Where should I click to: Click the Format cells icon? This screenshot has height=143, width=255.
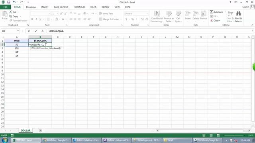click(204, 14)
